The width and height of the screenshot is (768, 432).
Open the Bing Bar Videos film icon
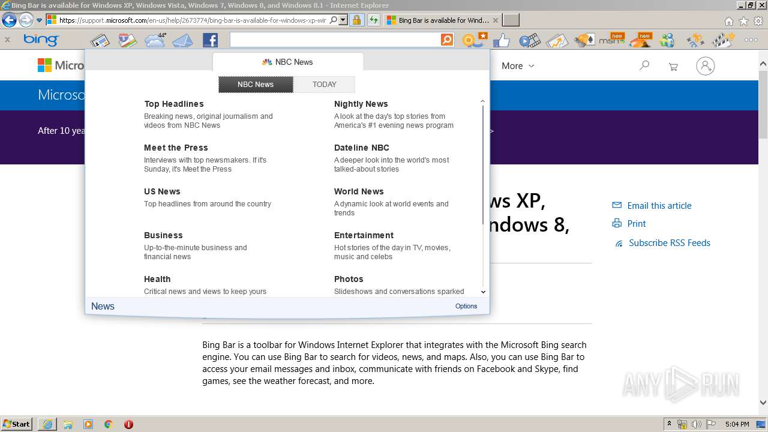pyautogui.click(x=529, y=40)
